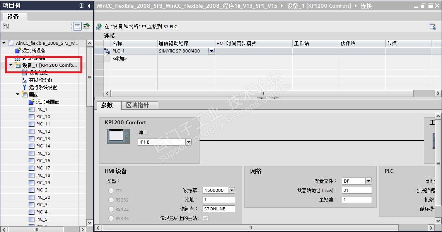Viewport: 442px width, 232px height.
Task: Click the parameters pane horizontal scrollbar right arrow
Action: (431, 227)
